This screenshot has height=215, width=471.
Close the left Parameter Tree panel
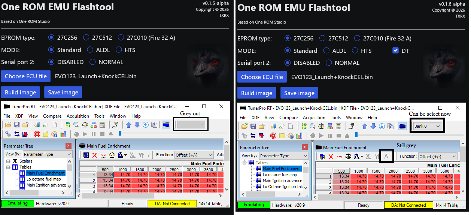pos(68,146)
